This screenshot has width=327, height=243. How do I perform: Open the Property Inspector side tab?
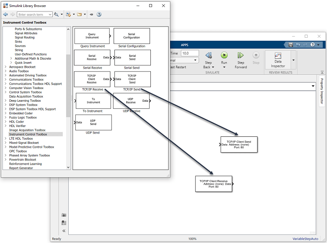(x=322, y=91)
